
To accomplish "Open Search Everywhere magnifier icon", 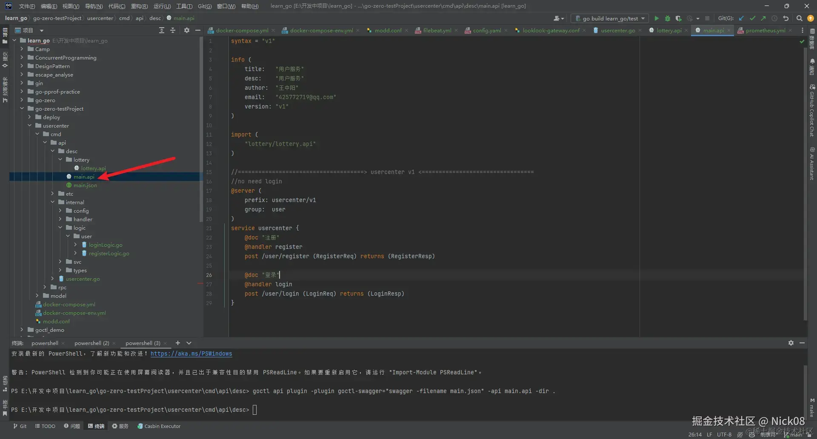I will [x=799, y=18].
